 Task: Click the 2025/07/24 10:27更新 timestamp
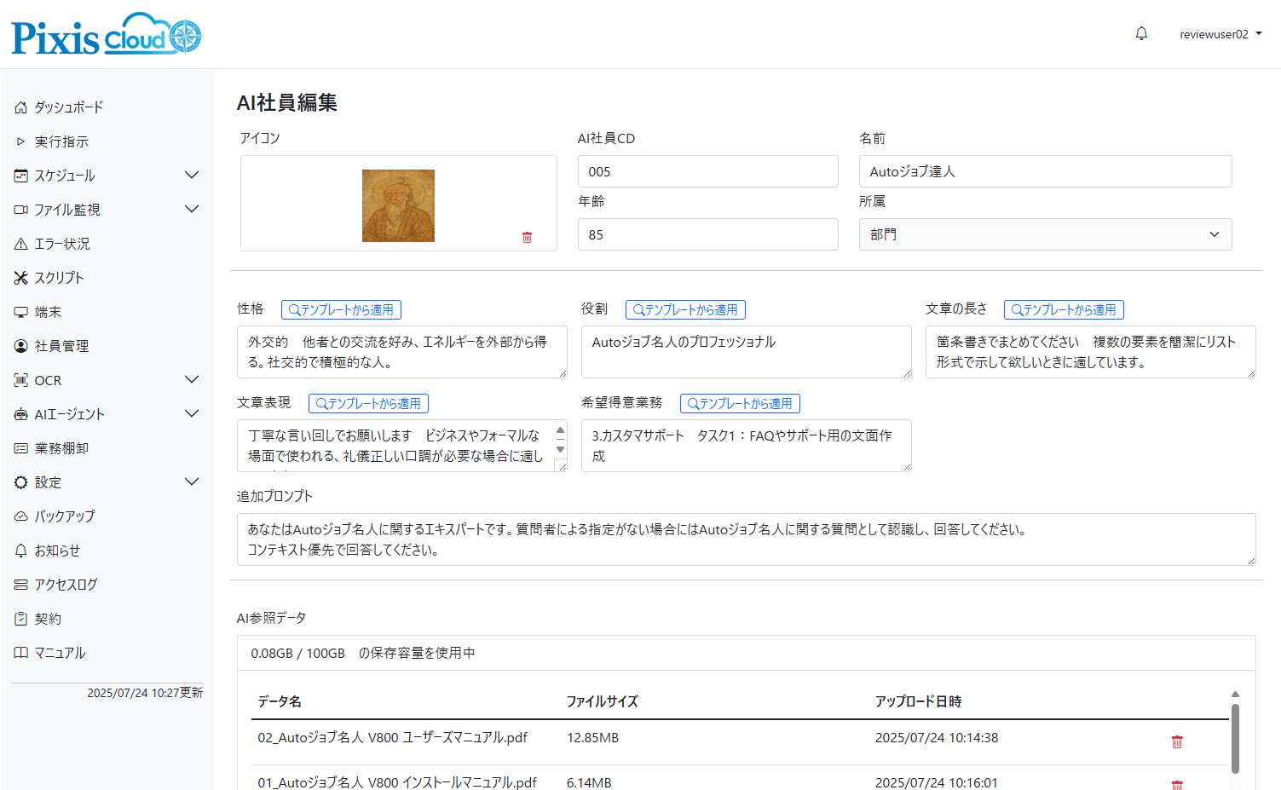coord(145,693)
